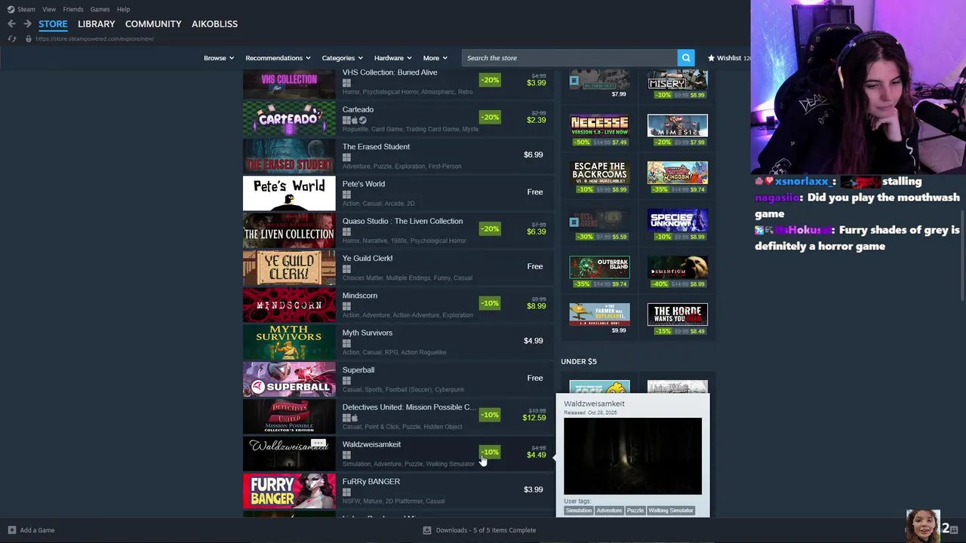Viewport: 966px width, 543px height.
Task: Click the forward navigation arrow
Action: pyautogui.click(x=27, y=24)
